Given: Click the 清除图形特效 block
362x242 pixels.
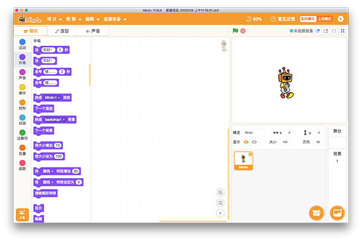Looking at the screenshot, I should pos(45,193).
